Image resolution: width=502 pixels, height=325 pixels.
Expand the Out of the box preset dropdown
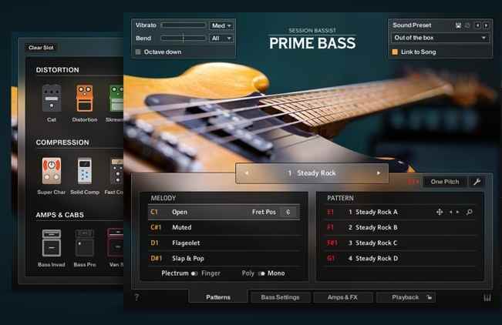coord(440,38)
